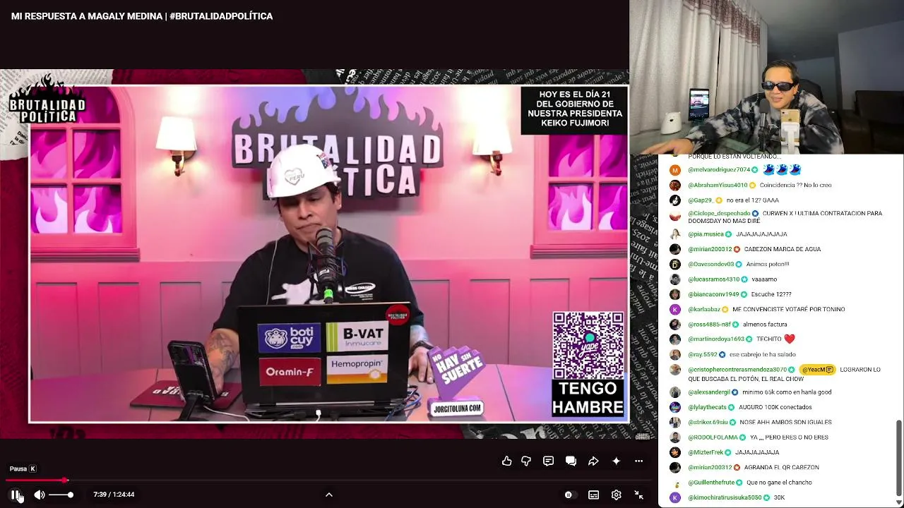
Task: Click the 'jorgitoluna.com' label in the video
Action: pos(456,408)
